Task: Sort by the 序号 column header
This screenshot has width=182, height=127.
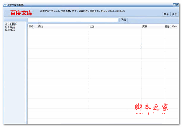Action: (x=31, y=27)
